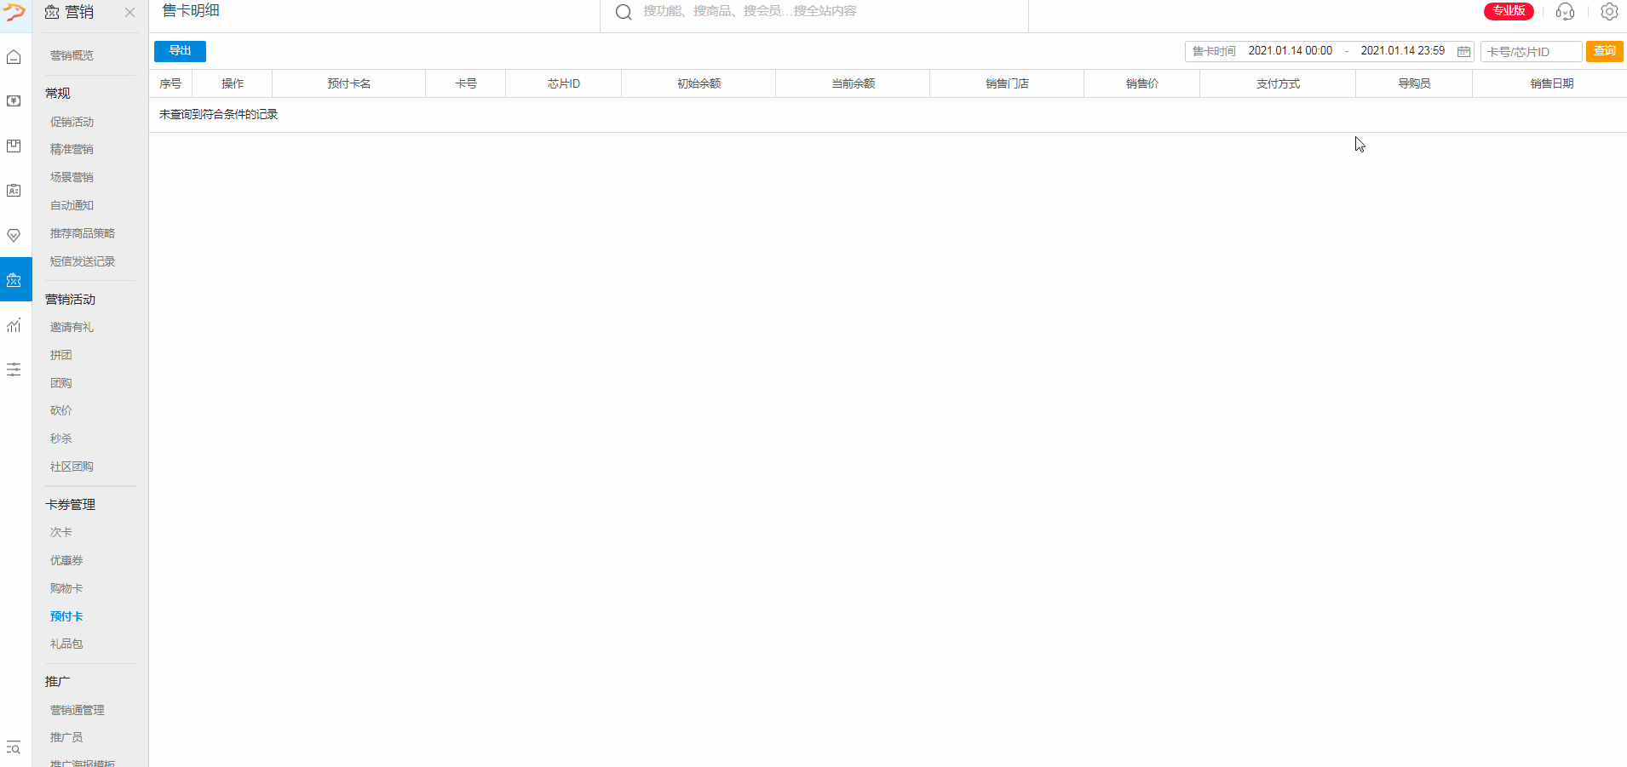Open 次卡 menu item

tap(60, 532)
